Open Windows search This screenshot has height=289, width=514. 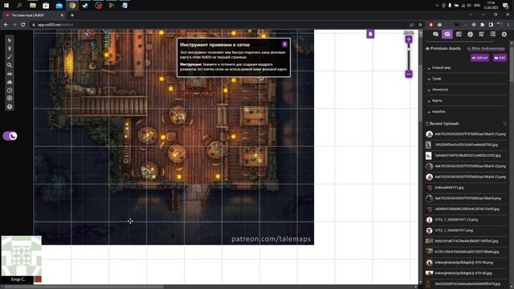point(19,6)
